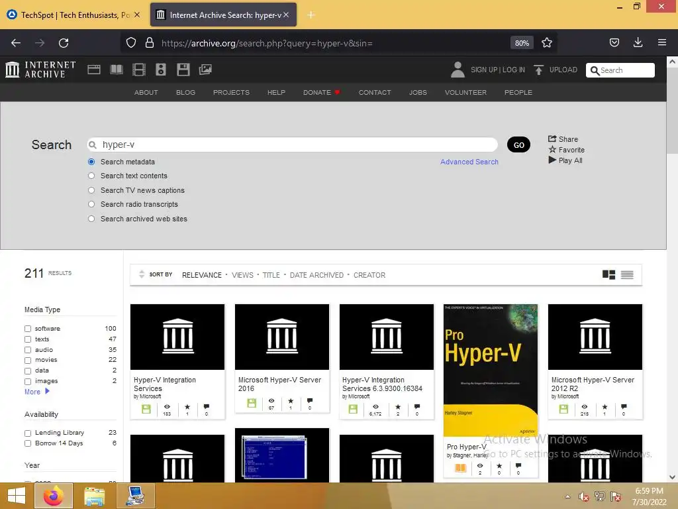Check the images media type filter
This screenshot has height=509, width=678.
coord(28,381)
